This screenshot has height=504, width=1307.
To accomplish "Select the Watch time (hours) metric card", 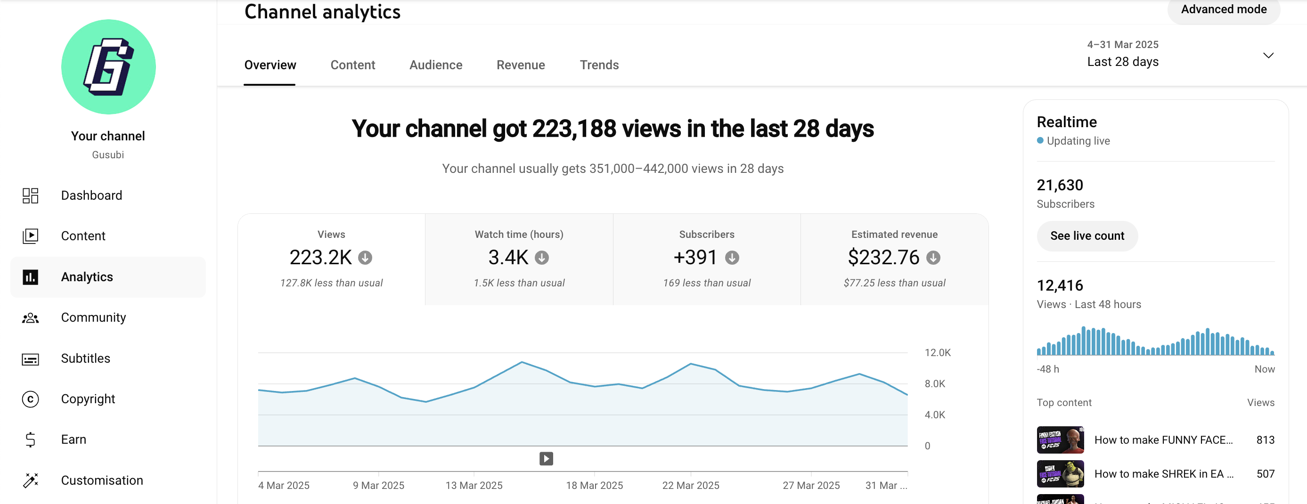I will coord(519,259).
